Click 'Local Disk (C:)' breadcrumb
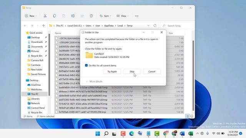 (x=75, y=26)
